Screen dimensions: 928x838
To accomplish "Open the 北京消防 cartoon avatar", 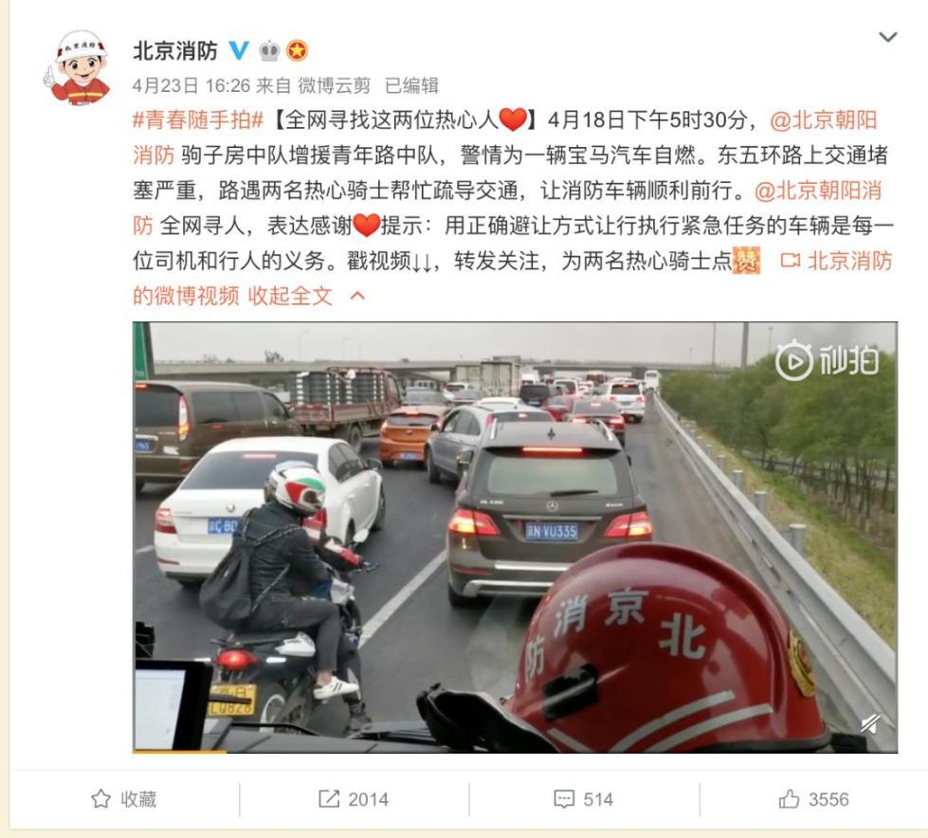I will pyautogui.click(x=78, y=68).
